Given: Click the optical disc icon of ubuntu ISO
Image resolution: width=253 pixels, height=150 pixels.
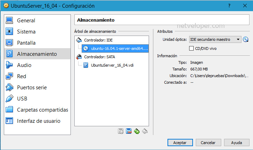Looking at the screenshot, I should [86, 48].
